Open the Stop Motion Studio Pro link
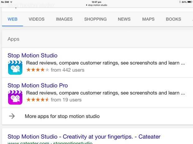The image size is (193, 144). (x=37, y=85)
